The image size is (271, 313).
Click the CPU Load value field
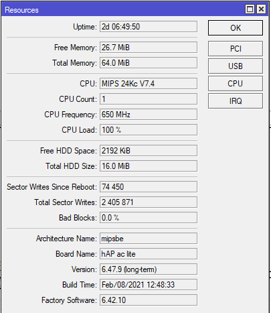pyautogui.click(x=149, y=130)
